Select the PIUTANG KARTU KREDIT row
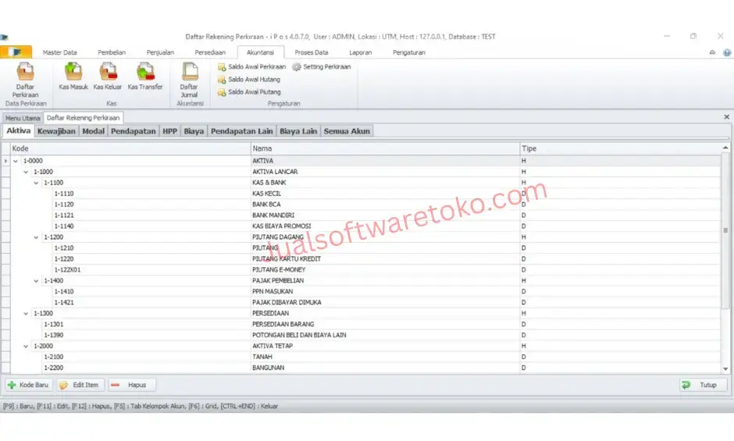The image size is (734, 441). tap(365, 259)
